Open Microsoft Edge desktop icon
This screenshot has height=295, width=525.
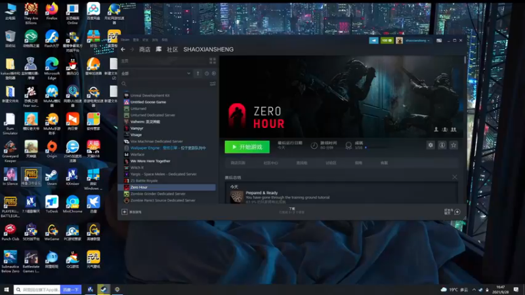pyautogui.click(x=52, y=68)
